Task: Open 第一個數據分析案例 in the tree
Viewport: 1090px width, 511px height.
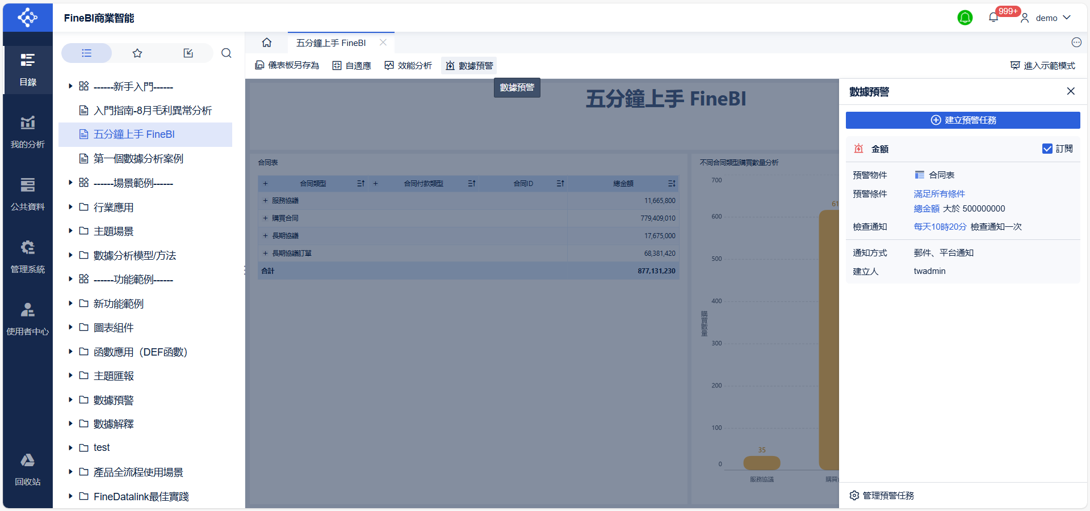Action: click(x=138, y=159)
